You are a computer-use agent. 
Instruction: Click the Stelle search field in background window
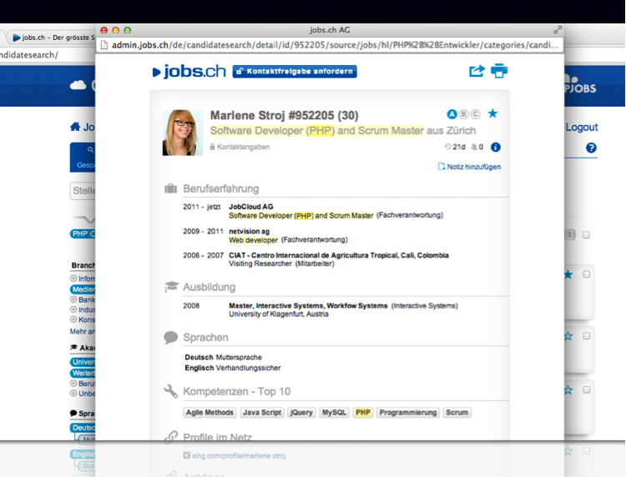(x=83, y=191)
